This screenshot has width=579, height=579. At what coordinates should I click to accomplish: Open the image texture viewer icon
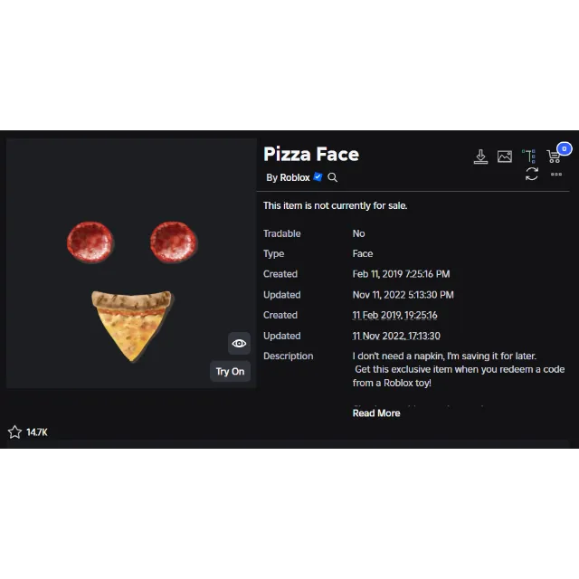pos(505,157)
